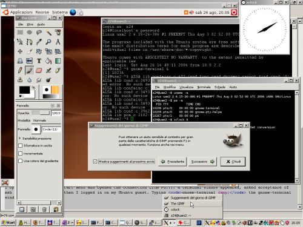Select the Paintbrush tool
The height and width of the screenshot is (227, 303).
30,70
